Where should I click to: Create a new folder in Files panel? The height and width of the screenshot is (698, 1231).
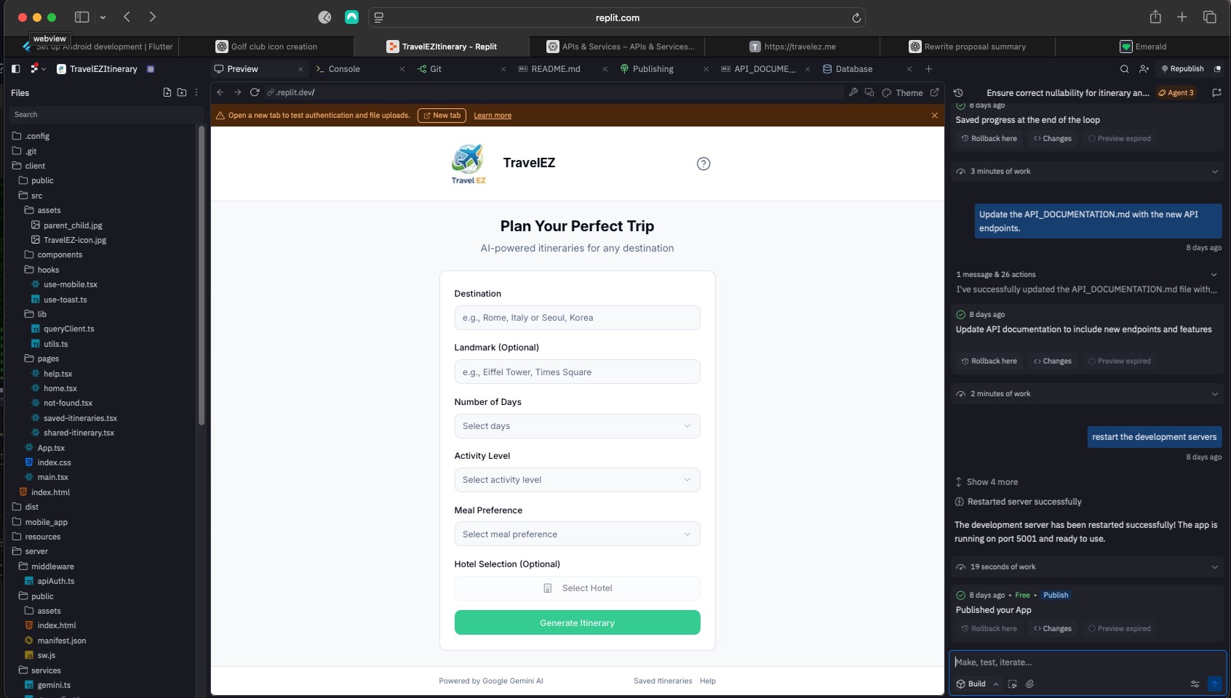click(x=182, y=92)
